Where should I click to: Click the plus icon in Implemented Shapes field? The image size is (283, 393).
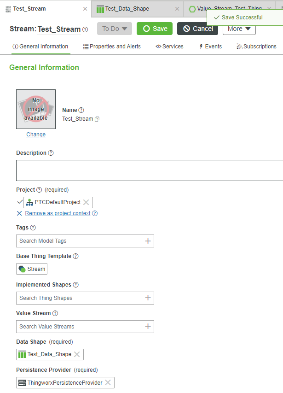(148, 298)
